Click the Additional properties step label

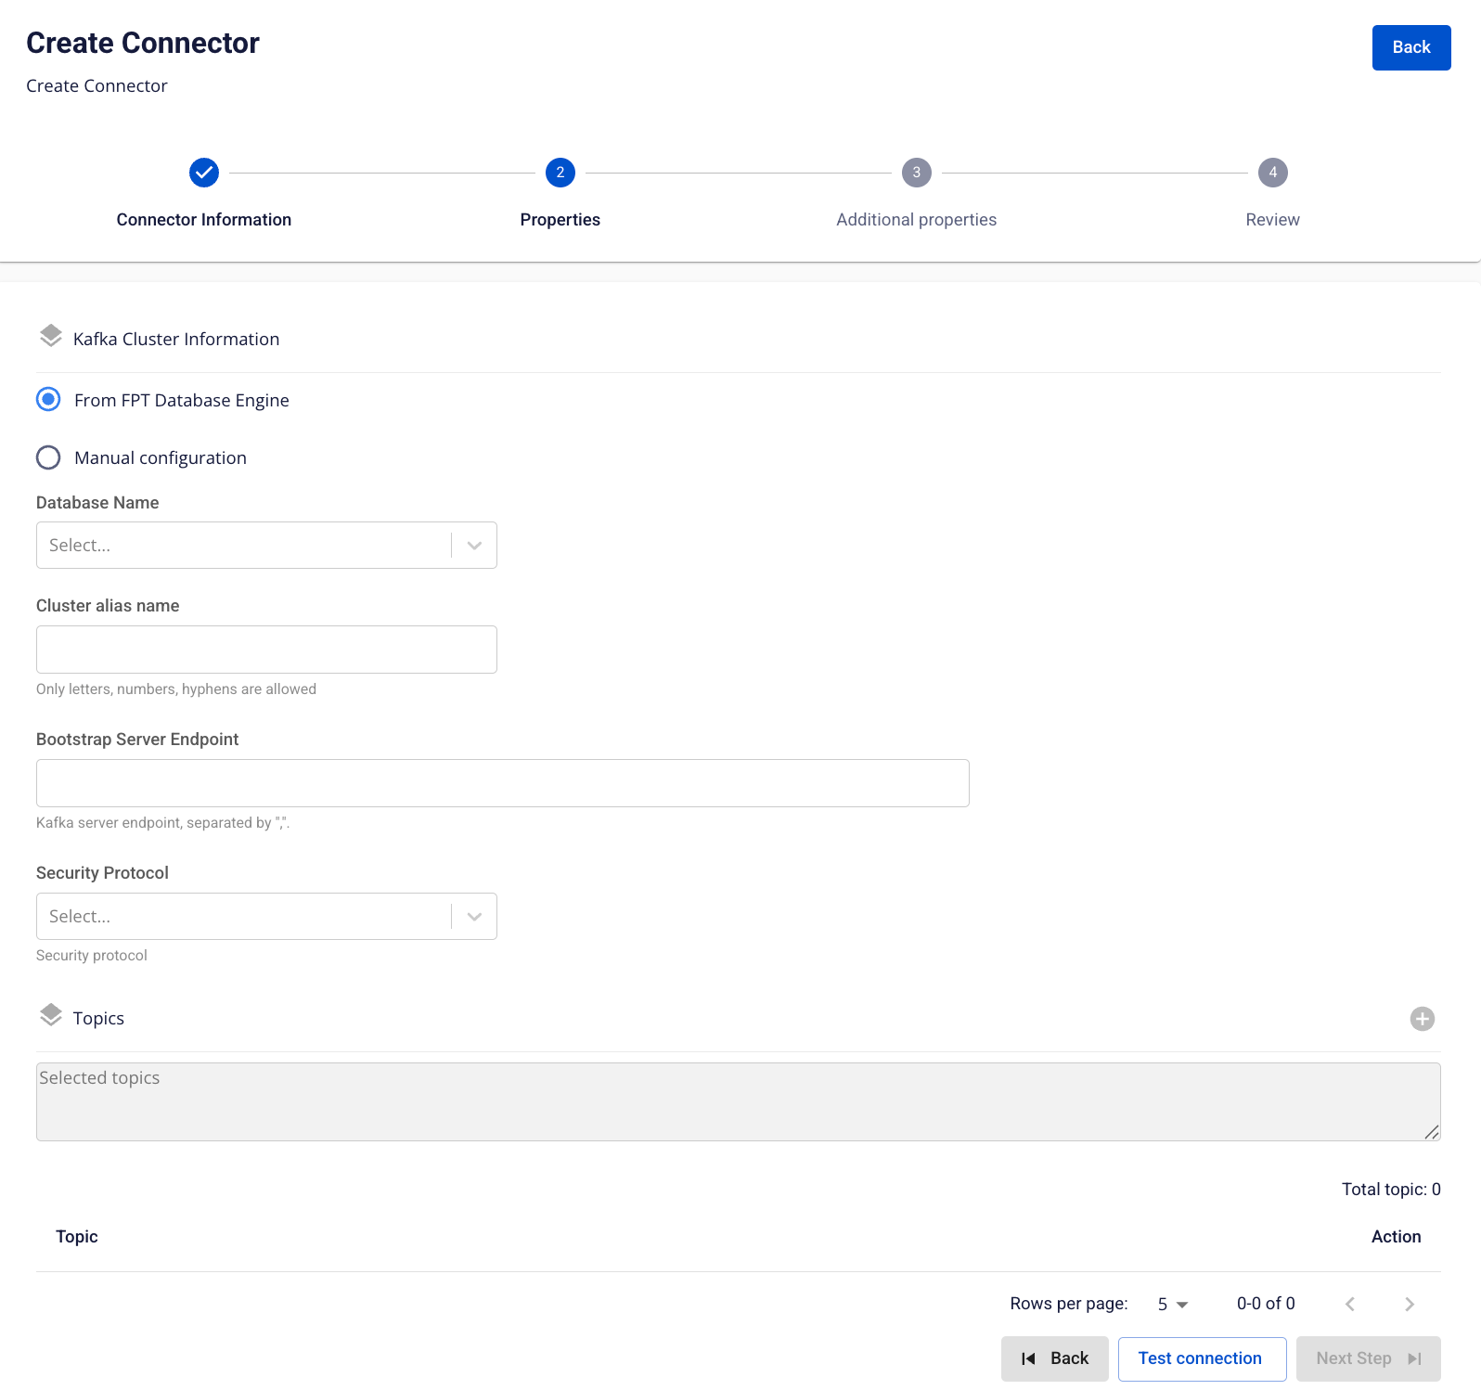917,220
